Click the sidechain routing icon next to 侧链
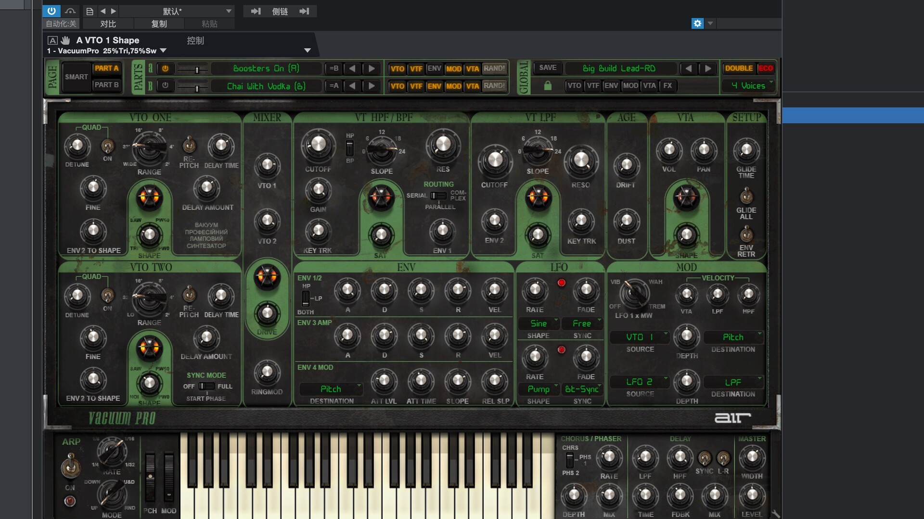The height and width of the screenshot is (519, 924). point(256,11)
